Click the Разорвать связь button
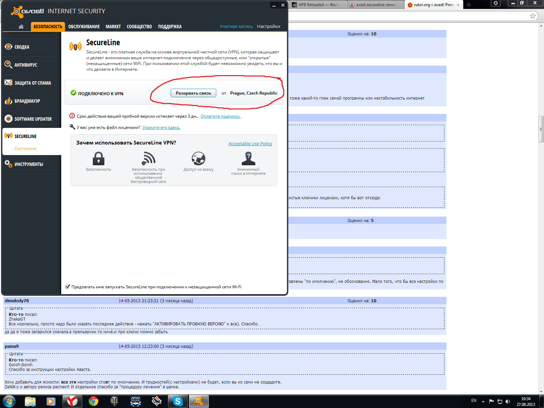 click(x=193, y=93)
